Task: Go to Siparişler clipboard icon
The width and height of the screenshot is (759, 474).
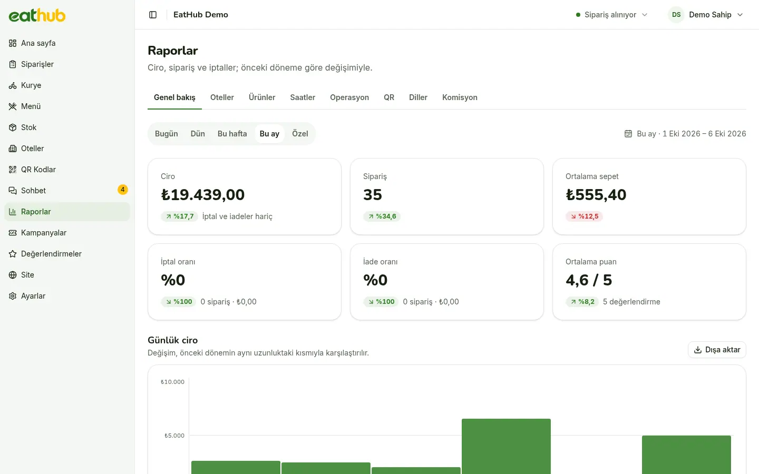Action: pyautogui.click(x=13, y=64)
